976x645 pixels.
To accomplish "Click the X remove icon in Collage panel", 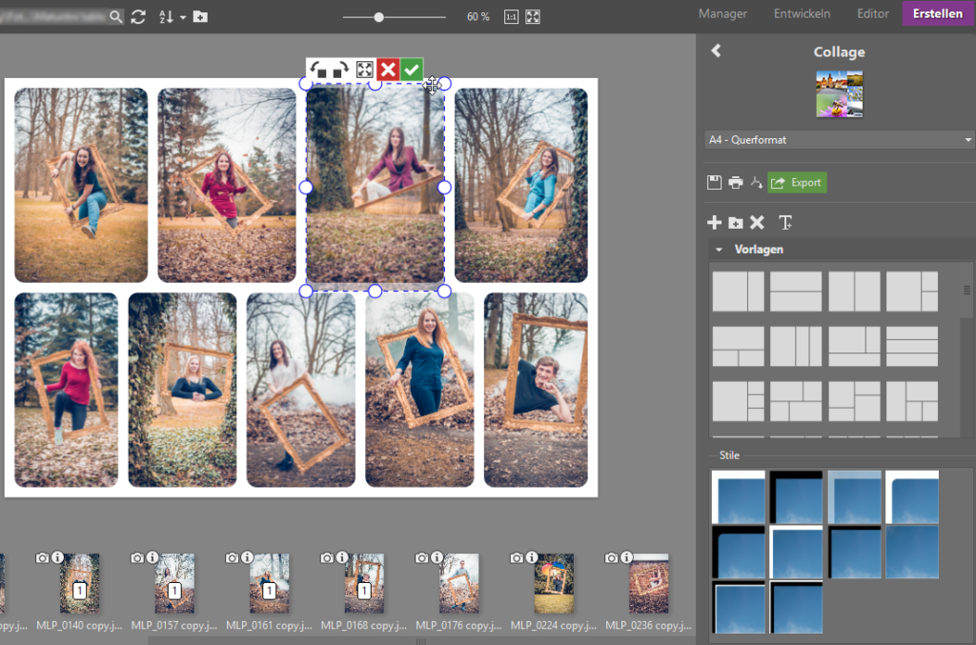I will point(757,222).
